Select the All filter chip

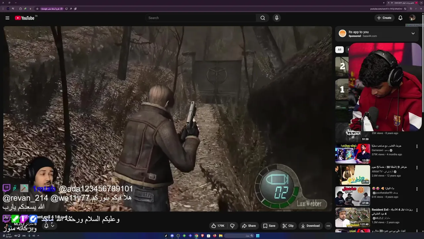[339, 49]
